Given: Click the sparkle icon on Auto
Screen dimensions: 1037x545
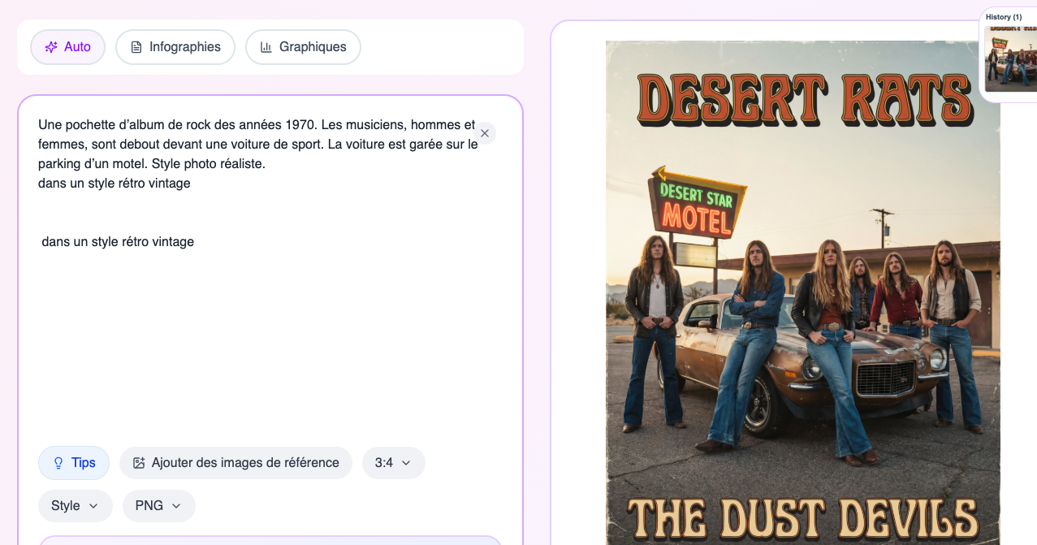Looking at the screenshot, I should tap(51, 47).
